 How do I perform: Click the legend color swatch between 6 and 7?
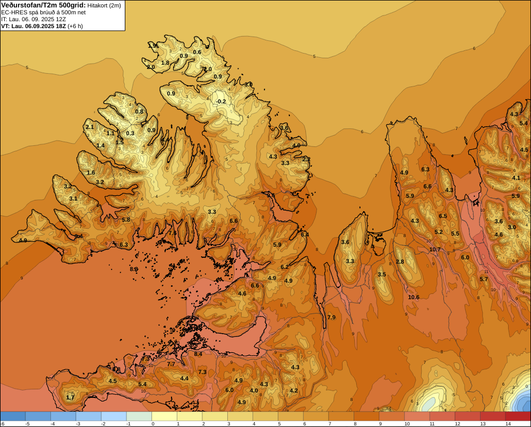pyautogui.click(x=315, y=416)
